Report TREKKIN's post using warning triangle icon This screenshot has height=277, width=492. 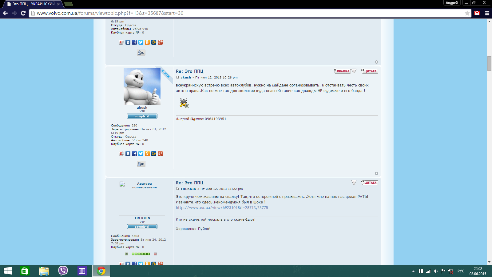(x=354, y=183)
